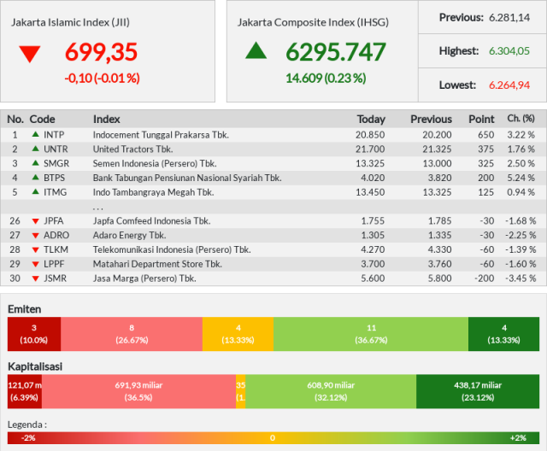
Task: Click the legend gradient bar at 0
Action: pyautogui.click(x=273, y=438)
